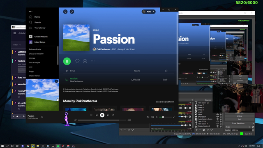The image size is (263, 148).
Task: Switch Spotify player to full screen
Action: coord(174,117)
